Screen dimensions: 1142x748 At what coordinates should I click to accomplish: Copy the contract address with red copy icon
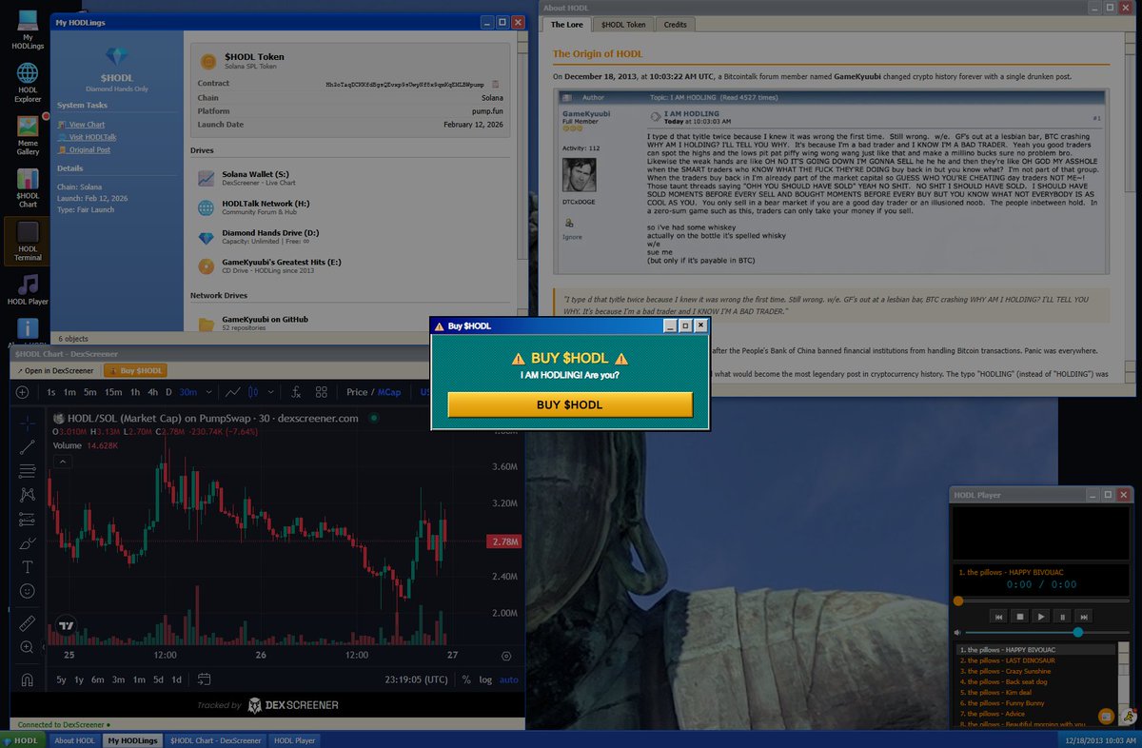pyautogui.click(x=496, y=84)
